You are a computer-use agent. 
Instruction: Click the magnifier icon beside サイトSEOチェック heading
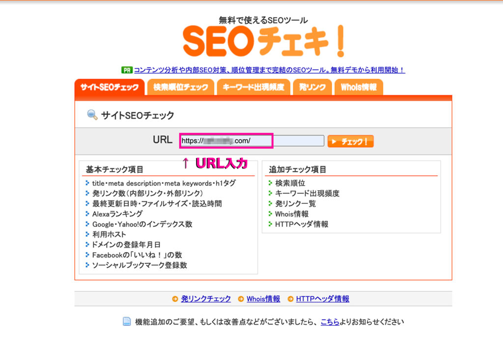point(92,114)
